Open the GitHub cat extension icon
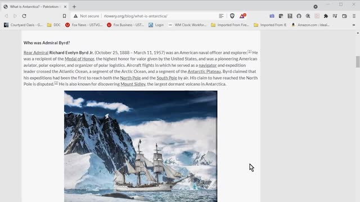This screenshot has height=202, width=360. (x=299, y=16)
